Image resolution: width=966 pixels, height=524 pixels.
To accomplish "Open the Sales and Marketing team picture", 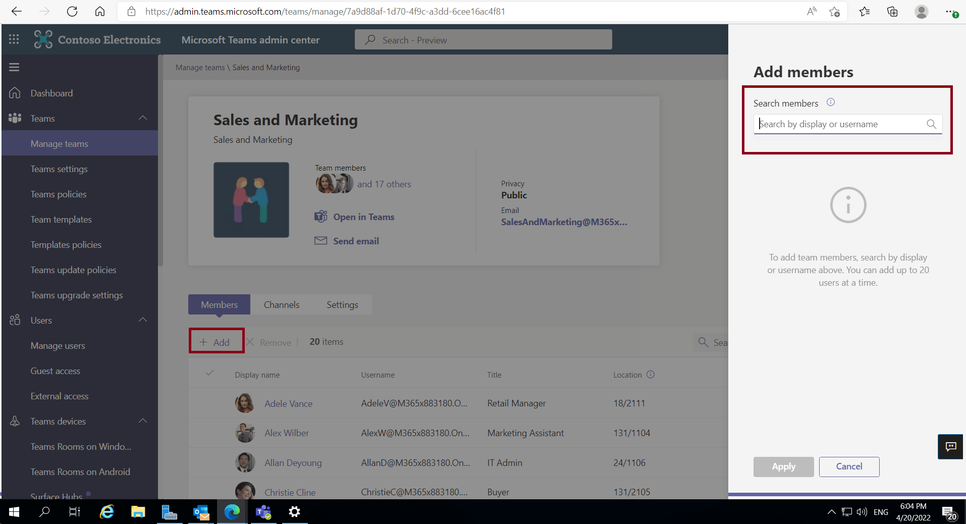I will tap(251, 200).
